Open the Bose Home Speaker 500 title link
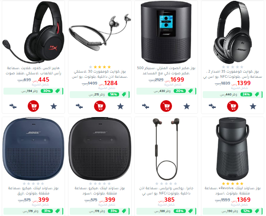Viewport: 266px width, 216px height. click(x=166, y=70)
